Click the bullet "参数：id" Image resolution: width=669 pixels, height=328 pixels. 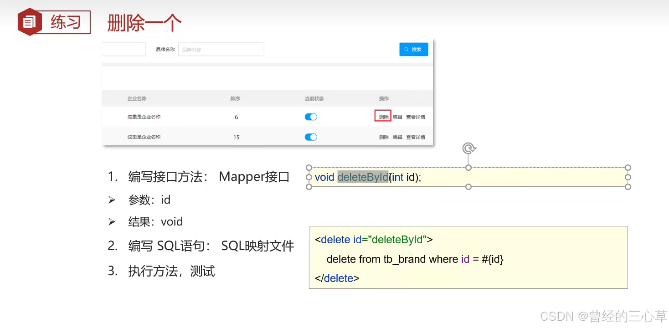(x=139, y=200)
